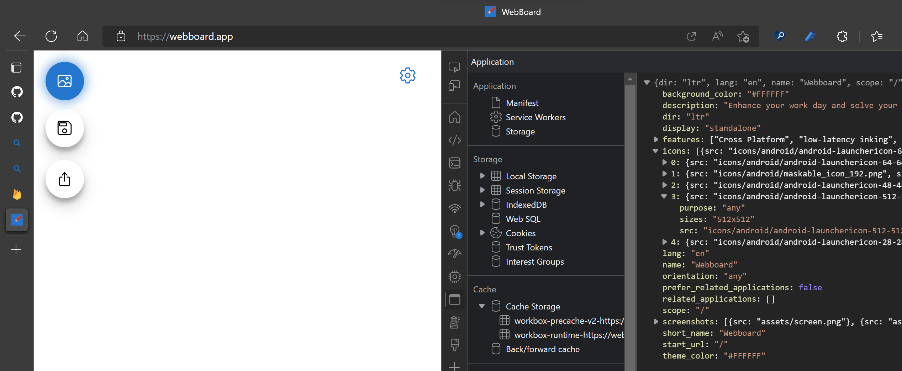The height and width of the screenshot is (371, 902).
Task: Open the Issues panel with the bug icon
Action: point(454,185)
